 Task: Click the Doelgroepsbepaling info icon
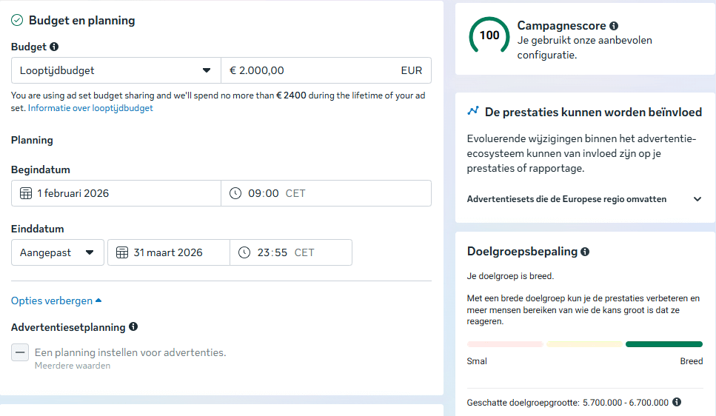pos(585,252)
